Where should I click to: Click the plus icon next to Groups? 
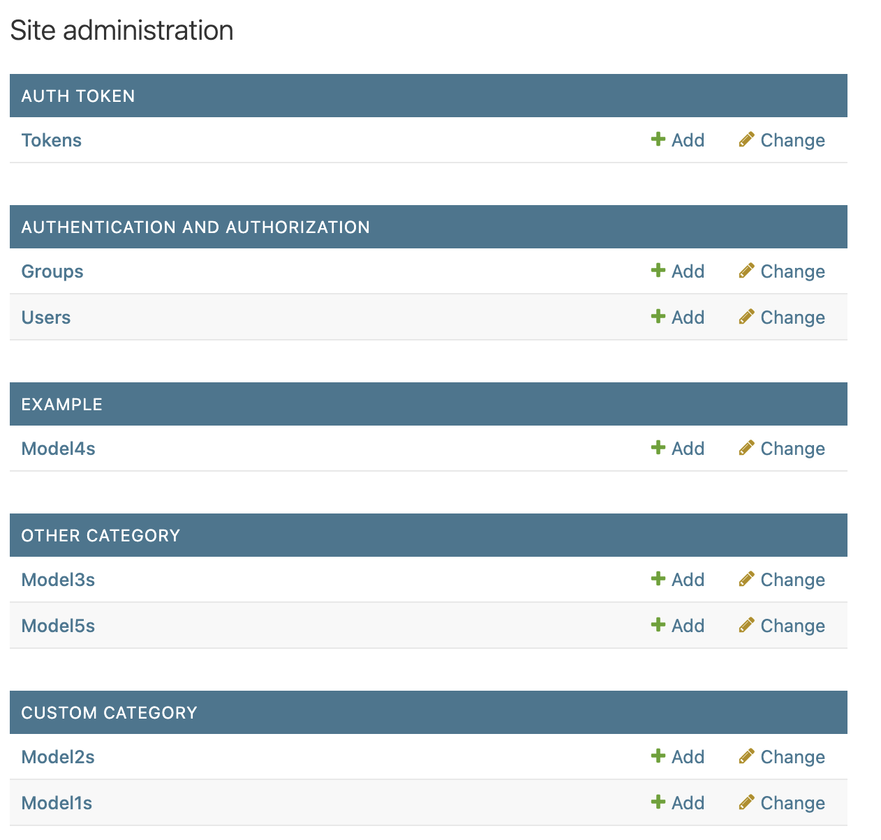coord(658,270)
